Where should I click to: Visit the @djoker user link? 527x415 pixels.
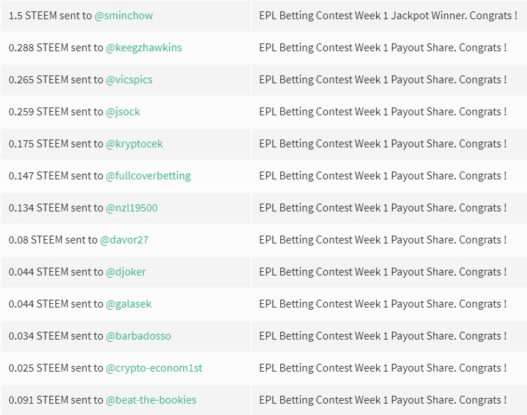click(126, 271)
